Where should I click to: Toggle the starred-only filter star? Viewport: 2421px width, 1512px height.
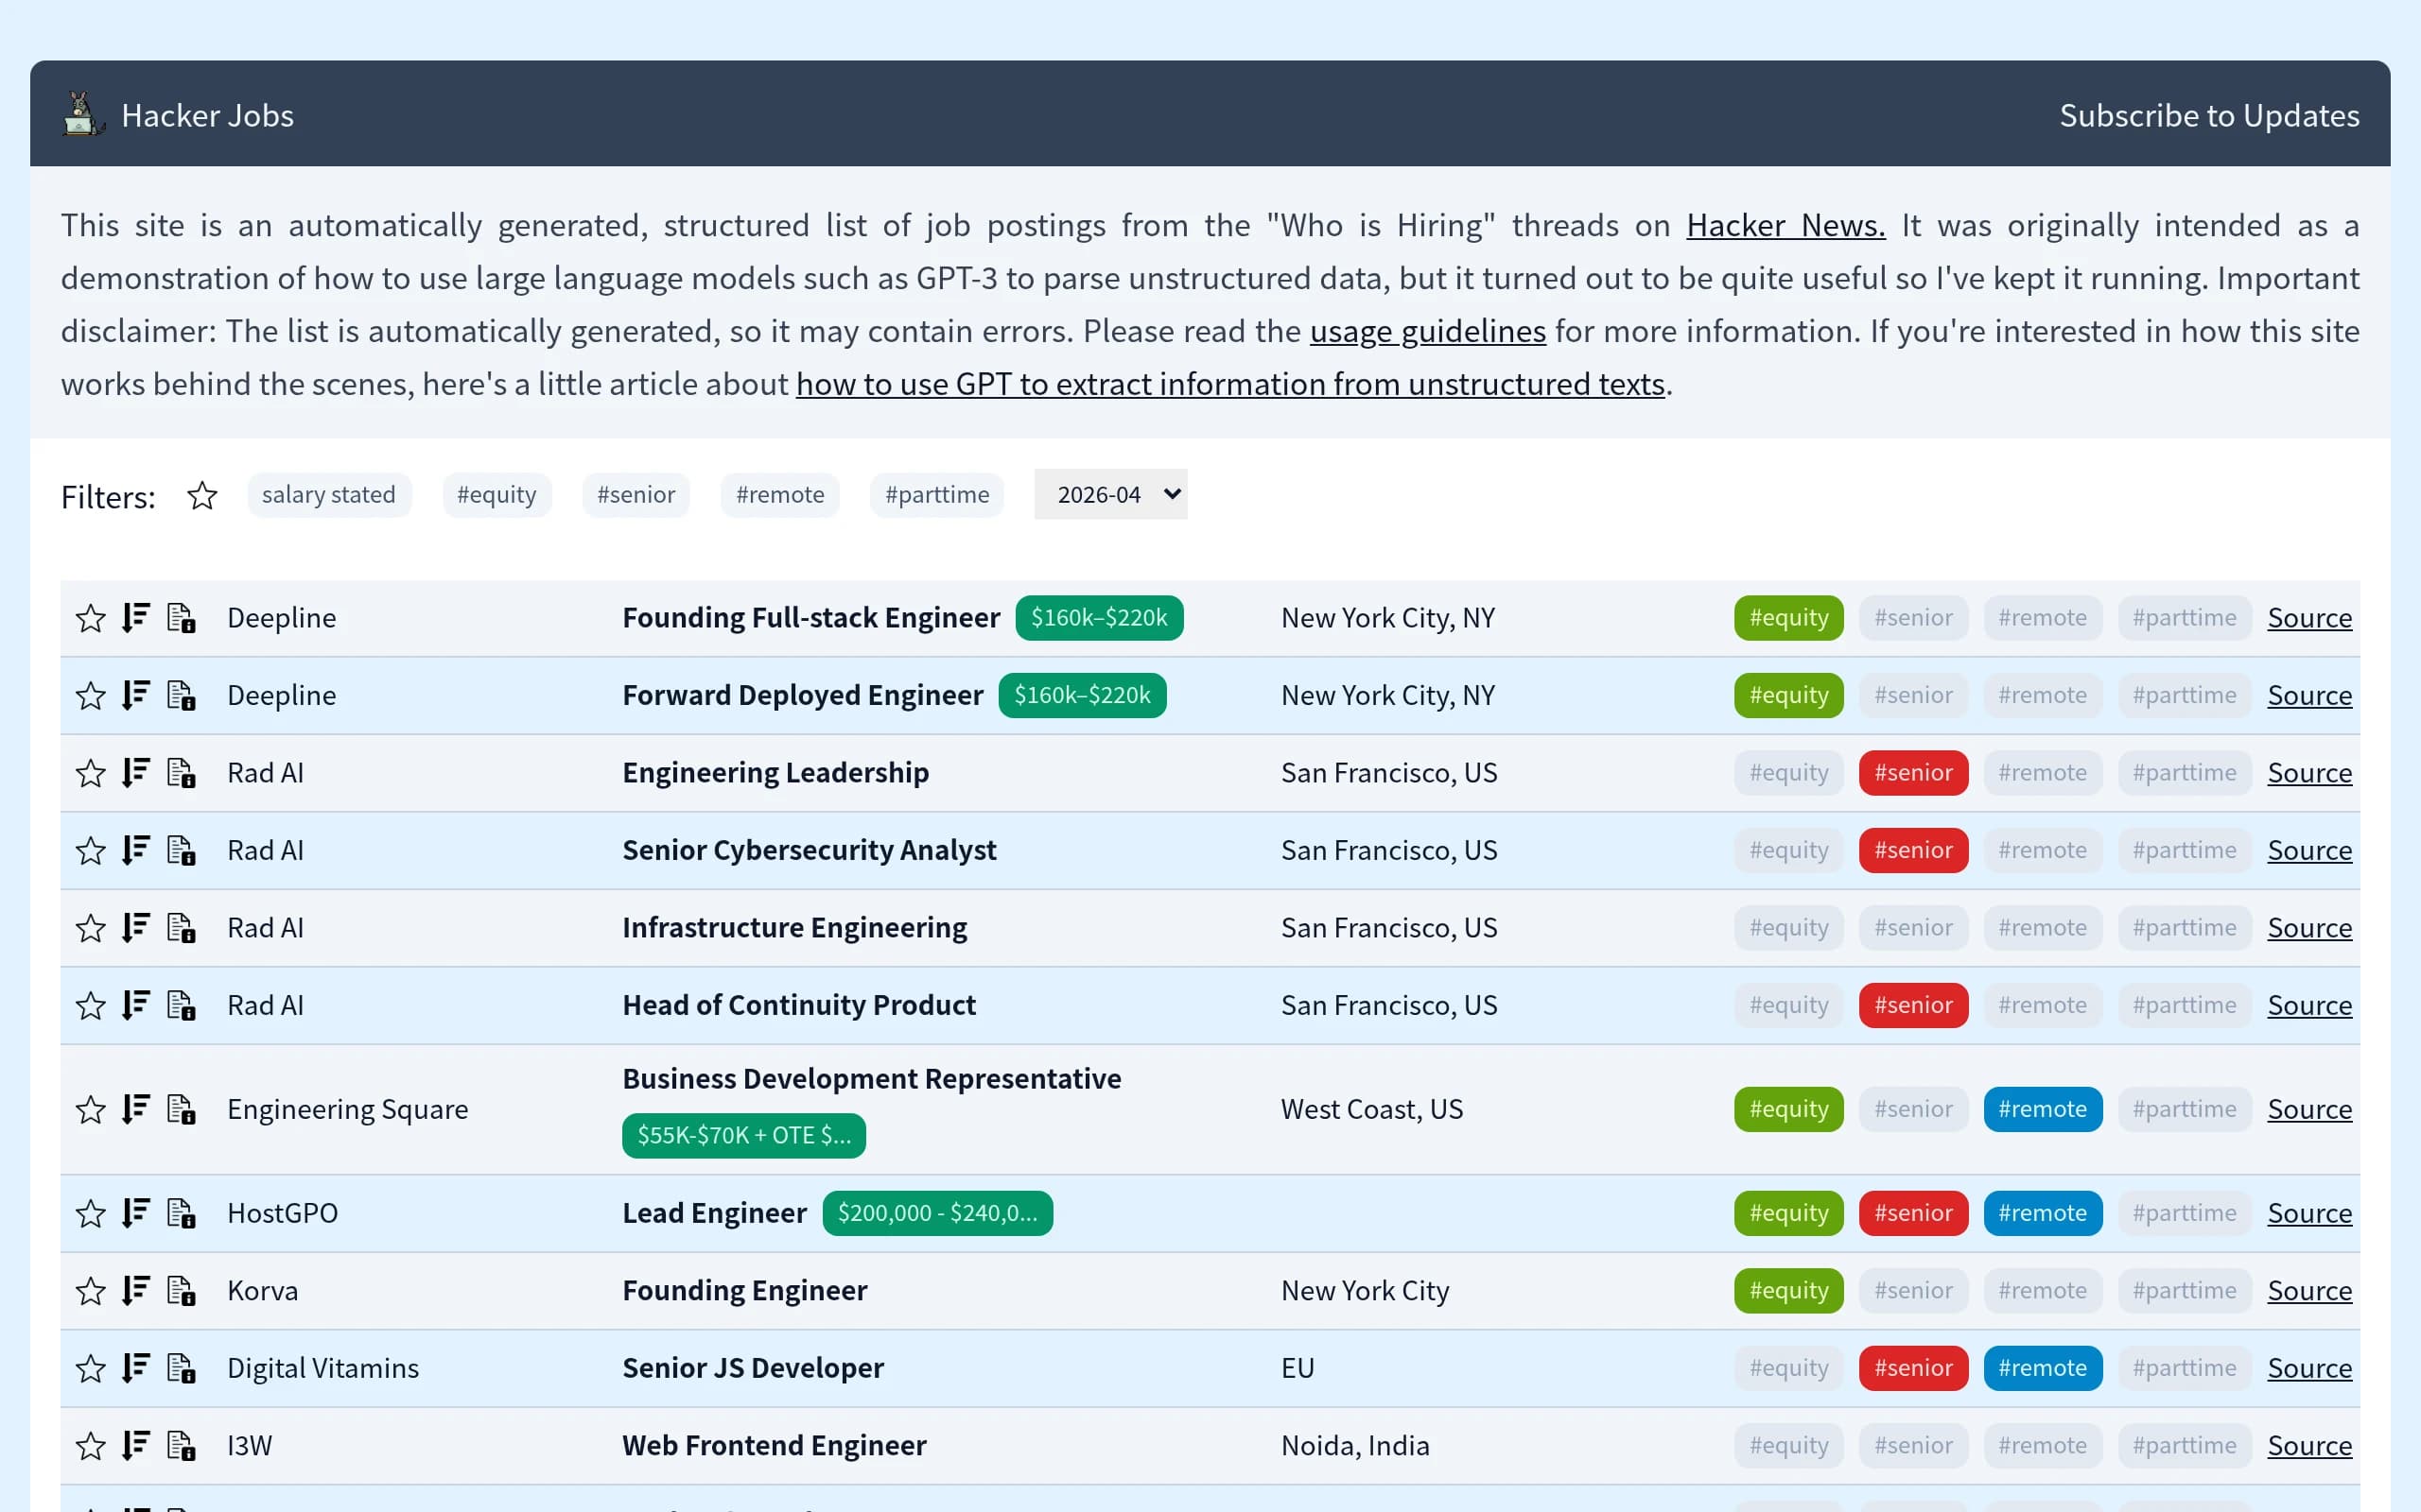point(202,495)
